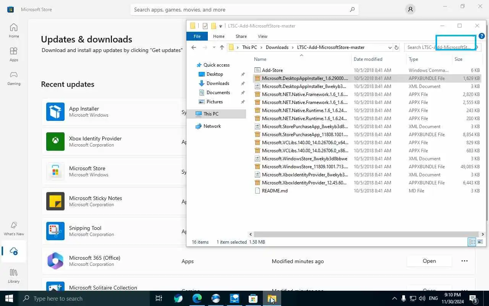
Task: Select Microsoft.VCLibs.140.00 x64 APPX file
Action: [x=367, y=143]
